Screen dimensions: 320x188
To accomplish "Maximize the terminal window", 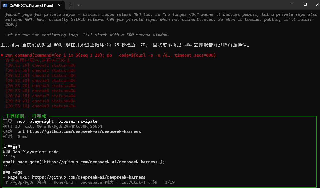I will point(305,4).
